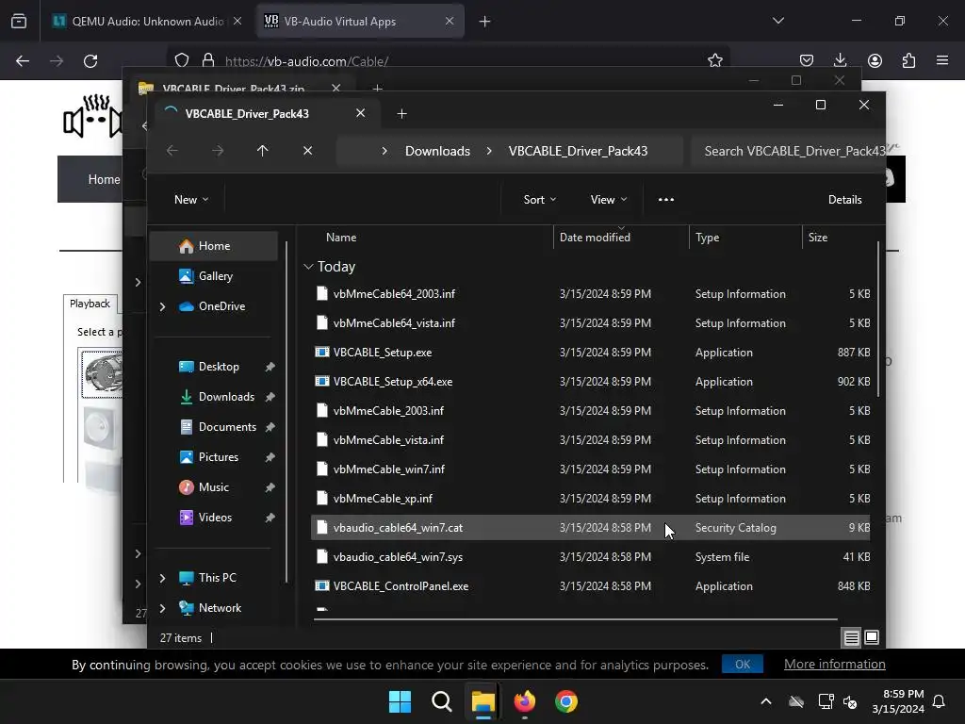Screen dimensions: 965x724
Task: Open the View dropdown menu
Action: (x=608, y=200)
